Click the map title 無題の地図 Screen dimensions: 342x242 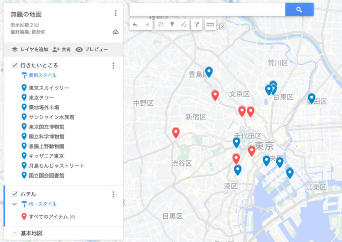tap(26, 15)
